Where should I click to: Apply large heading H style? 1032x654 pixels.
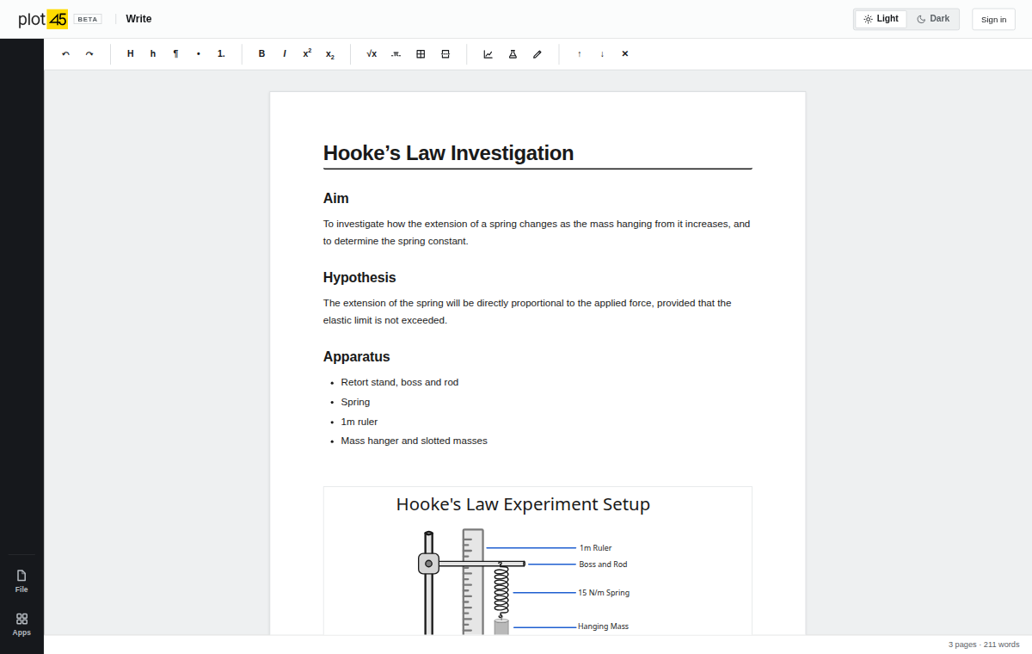pos(131,54)
